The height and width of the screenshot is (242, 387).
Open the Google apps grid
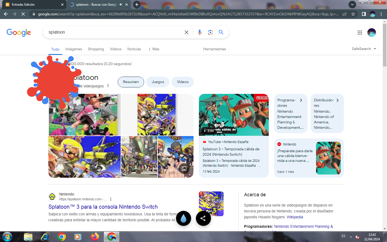click(360, 33)
